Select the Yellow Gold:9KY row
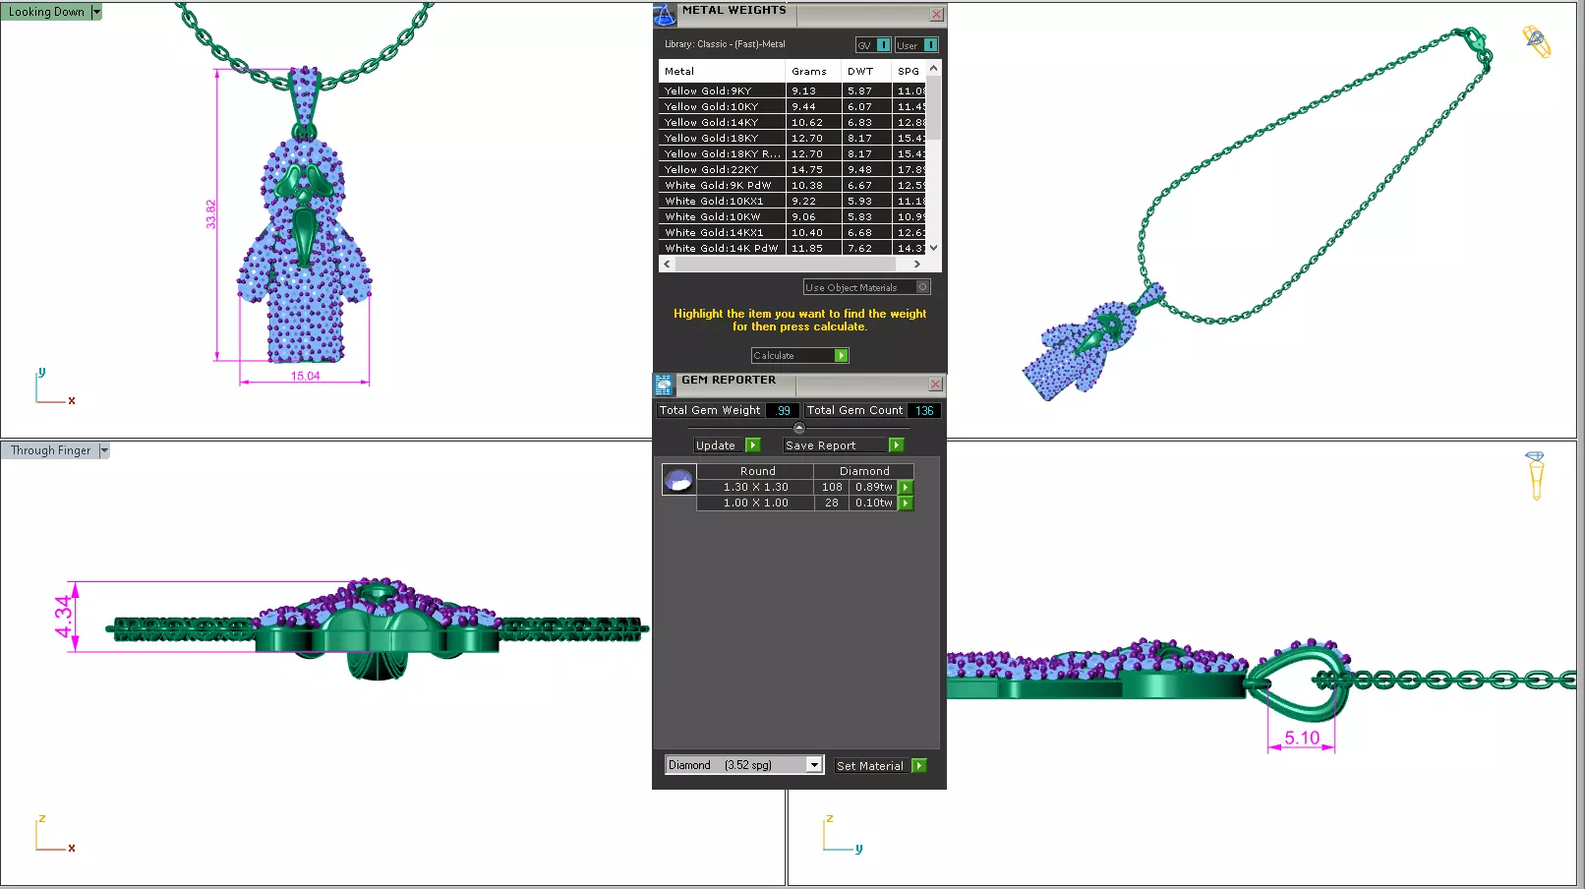 pos(792,90)
